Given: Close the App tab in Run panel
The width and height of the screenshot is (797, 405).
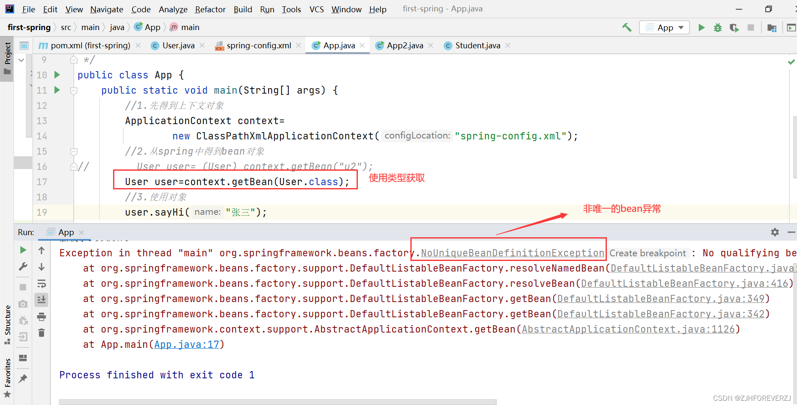Looking at the screenshot, I should [81, 232].
